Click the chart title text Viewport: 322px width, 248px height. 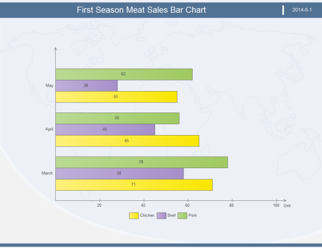coord(142,10)
